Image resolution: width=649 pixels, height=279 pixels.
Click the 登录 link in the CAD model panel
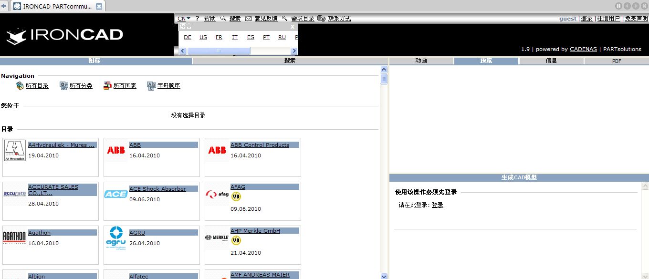click(x=437, y=205)
